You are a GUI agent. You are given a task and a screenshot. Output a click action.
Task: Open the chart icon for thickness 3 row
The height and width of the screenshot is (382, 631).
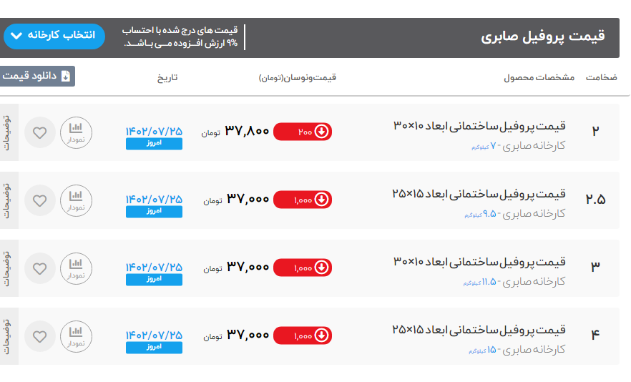click(x=76, y=268)
